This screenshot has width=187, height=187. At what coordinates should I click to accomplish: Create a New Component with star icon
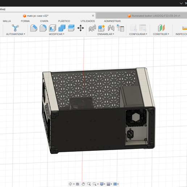pos(101,28)
